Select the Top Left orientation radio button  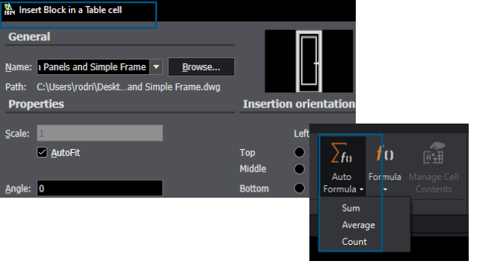(x=299, y=152)
